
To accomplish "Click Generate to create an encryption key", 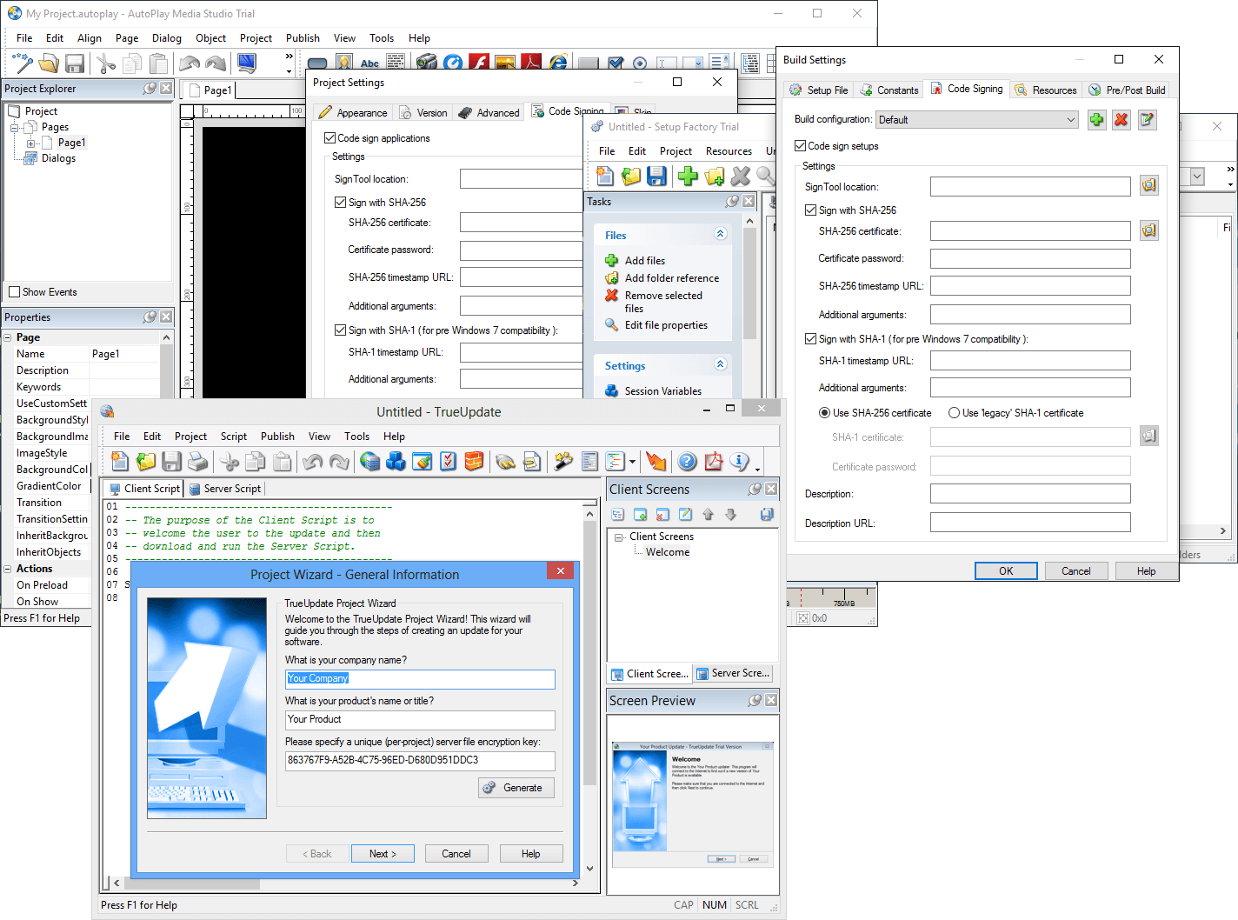I will pos(516,787).
